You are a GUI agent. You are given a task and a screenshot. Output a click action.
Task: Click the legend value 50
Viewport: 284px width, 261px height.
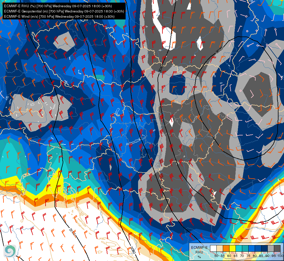tap(216, 256)
